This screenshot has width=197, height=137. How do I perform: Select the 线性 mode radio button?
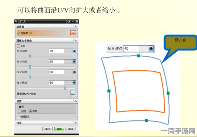[20, 111]
